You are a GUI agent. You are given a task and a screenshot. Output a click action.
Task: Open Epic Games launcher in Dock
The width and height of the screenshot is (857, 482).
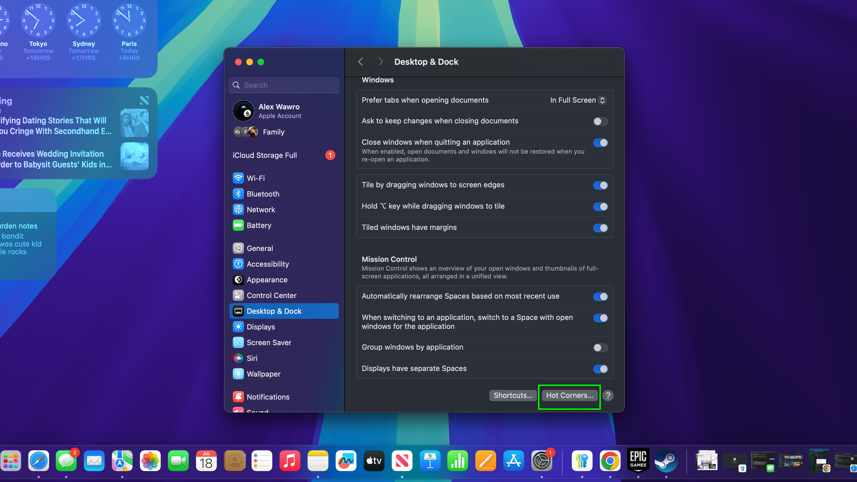click(x=638, y=461)
